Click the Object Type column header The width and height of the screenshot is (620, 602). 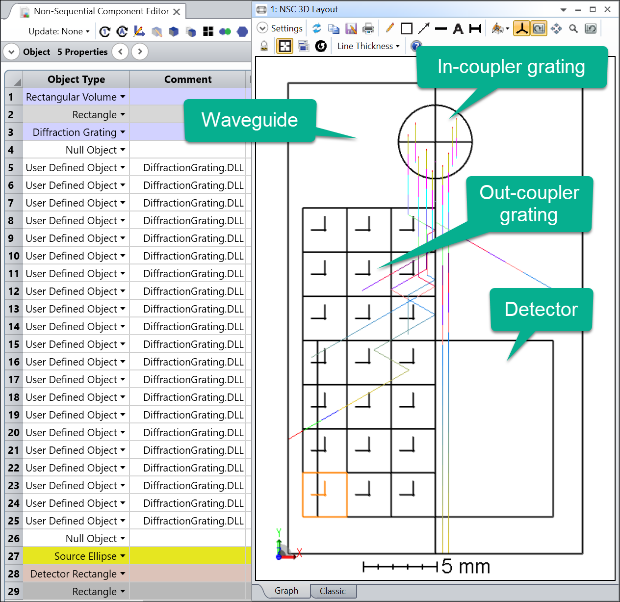(76, 79)
